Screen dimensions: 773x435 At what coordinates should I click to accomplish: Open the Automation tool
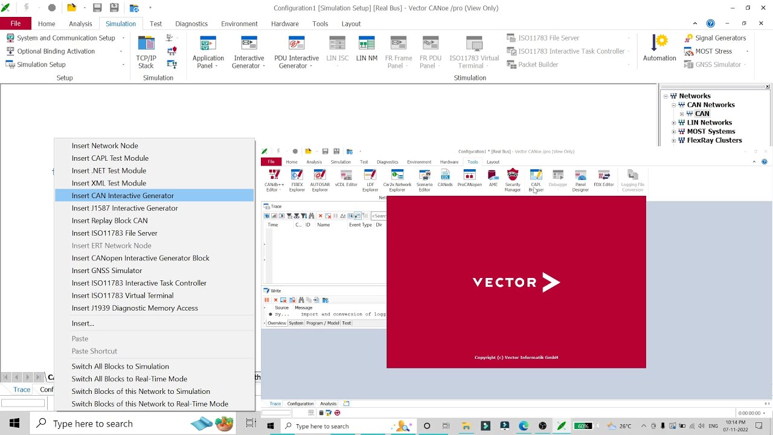click(x=659, y=48)
